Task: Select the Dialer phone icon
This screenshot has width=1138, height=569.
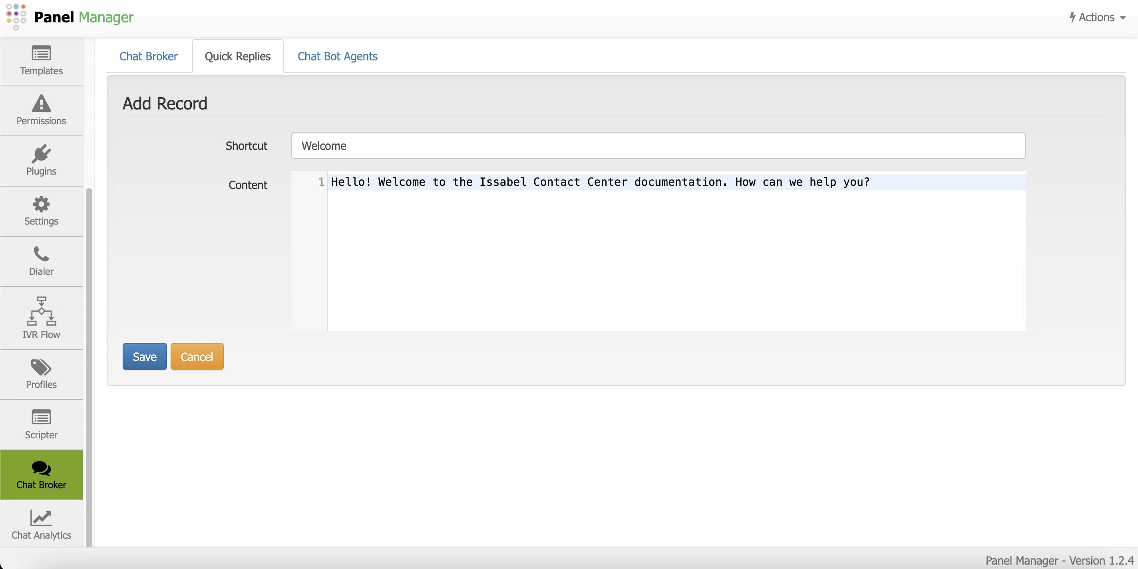Action: click(x=41, y=254)
